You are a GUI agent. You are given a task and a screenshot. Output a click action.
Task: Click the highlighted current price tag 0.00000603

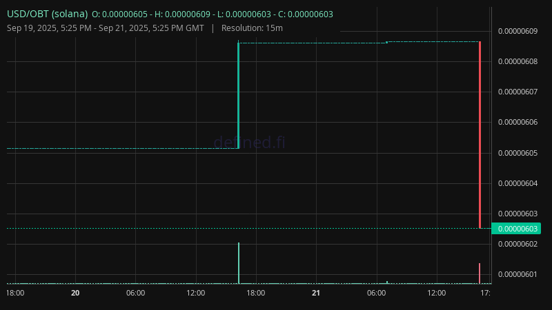(516, 229)
